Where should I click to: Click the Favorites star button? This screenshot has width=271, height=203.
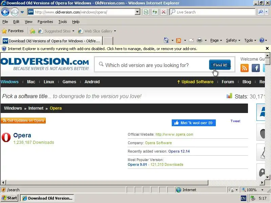(13, 31)
